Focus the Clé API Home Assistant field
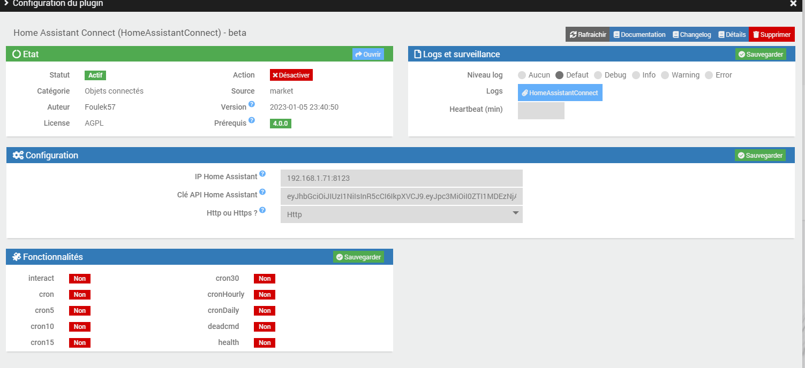This screenshot has height=368, width=805. 402,196
